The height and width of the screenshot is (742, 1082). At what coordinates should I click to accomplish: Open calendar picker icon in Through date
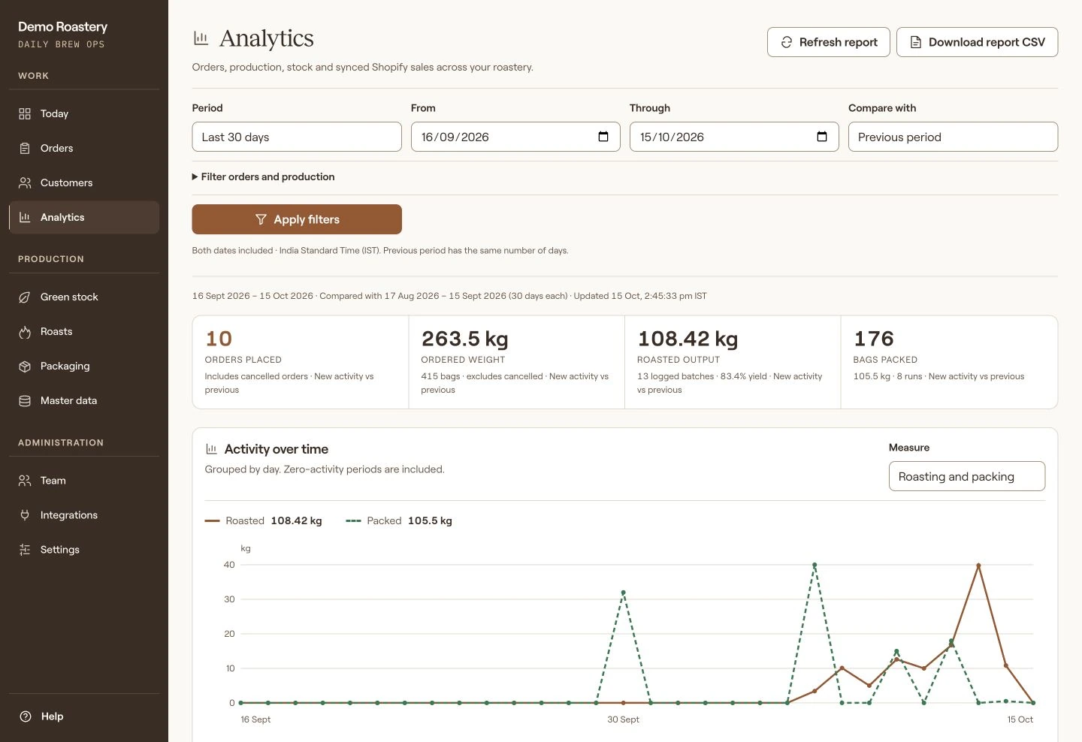(x=822, y=137)
